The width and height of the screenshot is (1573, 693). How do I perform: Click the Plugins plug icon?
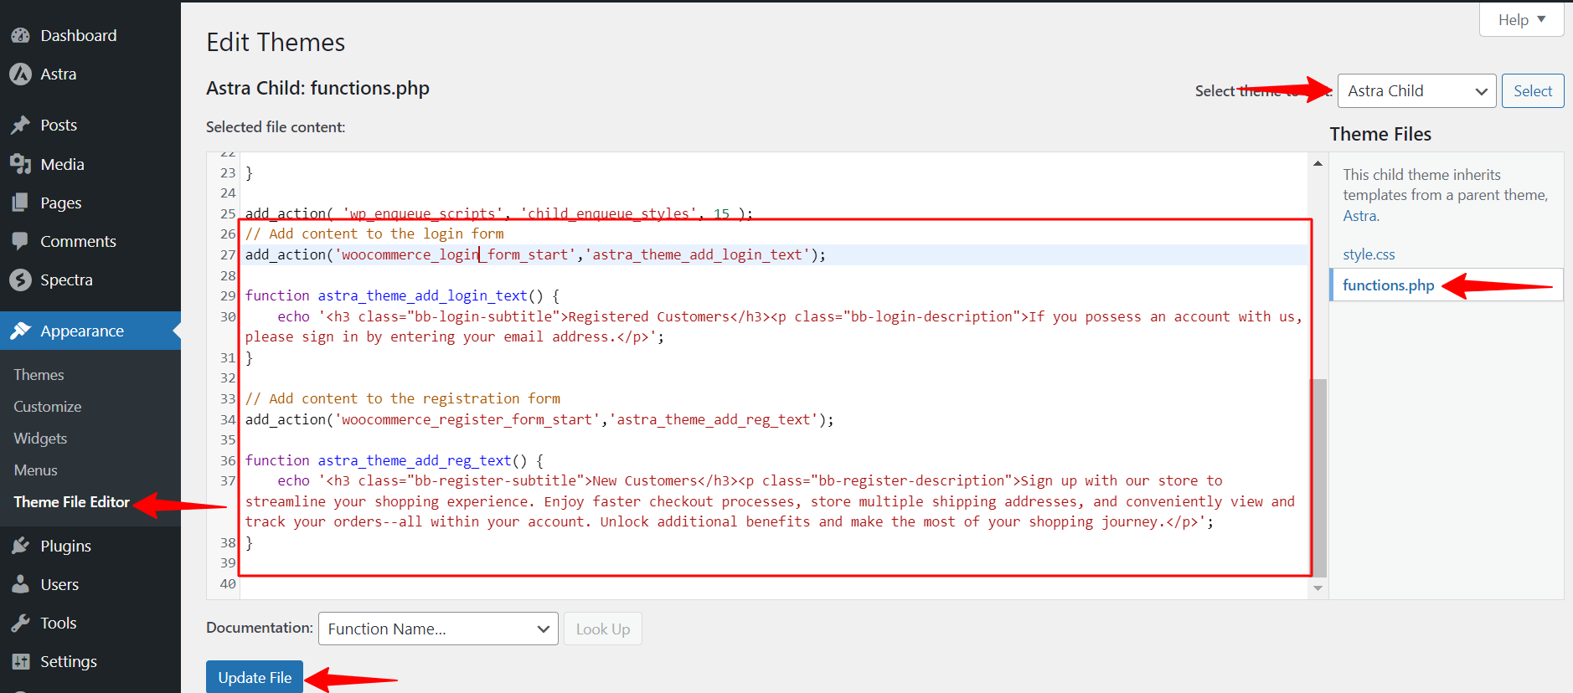(20, 547)
